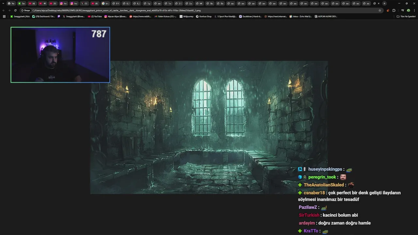The image size is (418, 235).
Task: Open the Midjourney bookmark
Action: tap(186, 16)
